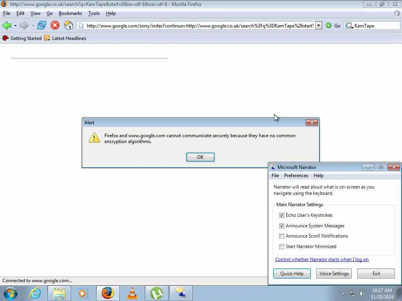402x301 pixels.
Task: Open the Windows Start menu orb
Action: (11, 293)
